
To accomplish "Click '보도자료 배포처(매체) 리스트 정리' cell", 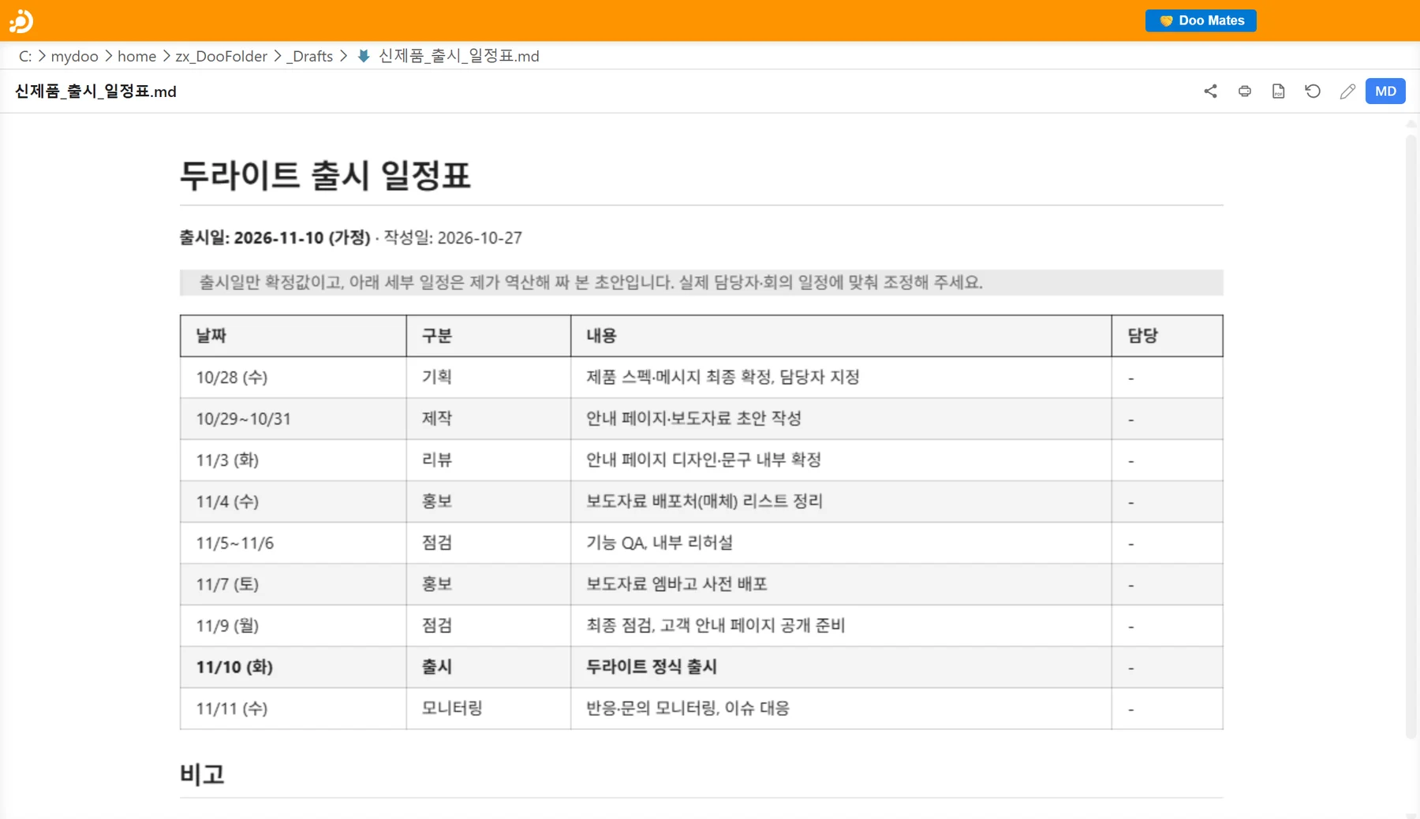I will click(841, 501).
